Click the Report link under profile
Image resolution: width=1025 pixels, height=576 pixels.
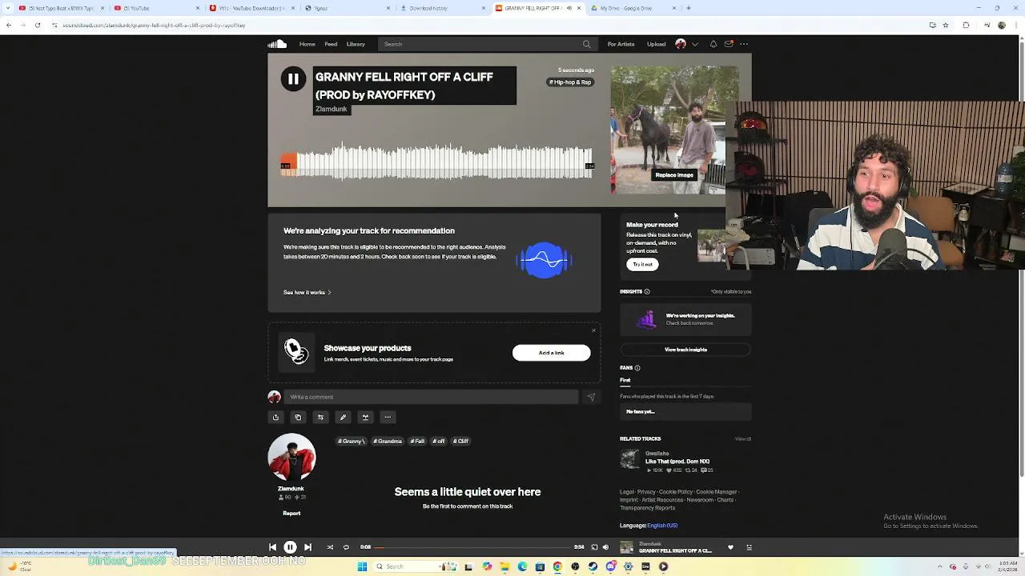[x=291, y=514]
